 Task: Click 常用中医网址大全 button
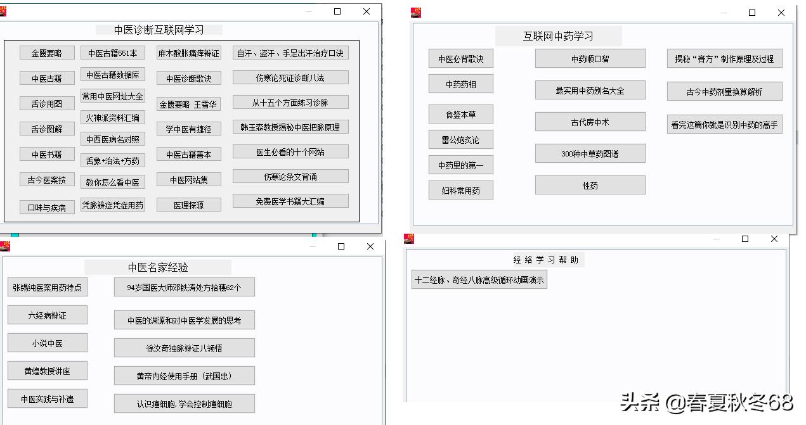tap(113, 96)
